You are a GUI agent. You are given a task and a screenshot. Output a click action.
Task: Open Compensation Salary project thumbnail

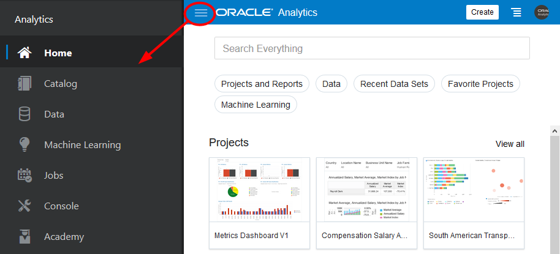pyautogui.click(x=366, y=190)
